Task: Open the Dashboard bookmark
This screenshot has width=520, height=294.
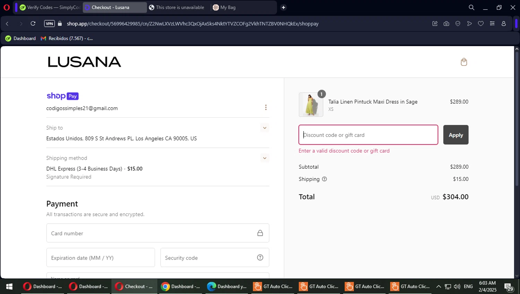Action: click(20, 38)
